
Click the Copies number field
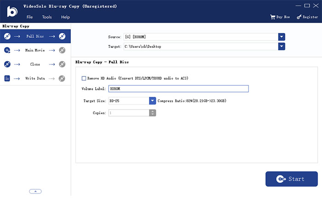click(x=129, y=113)
